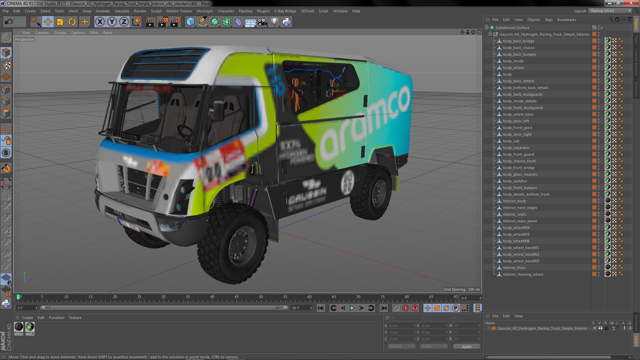Image resolution: width=640 pixels, height=360 pixels.
Task: Add a Light object bulb icon
Action: (274, 22)
